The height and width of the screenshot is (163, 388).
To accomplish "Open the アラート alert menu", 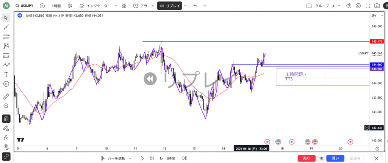I will tap(144, 6).
